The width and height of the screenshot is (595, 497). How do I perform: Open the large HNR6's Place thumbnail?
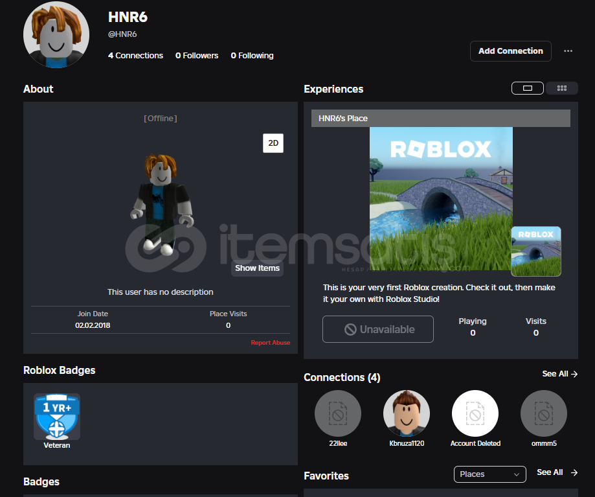441,198
